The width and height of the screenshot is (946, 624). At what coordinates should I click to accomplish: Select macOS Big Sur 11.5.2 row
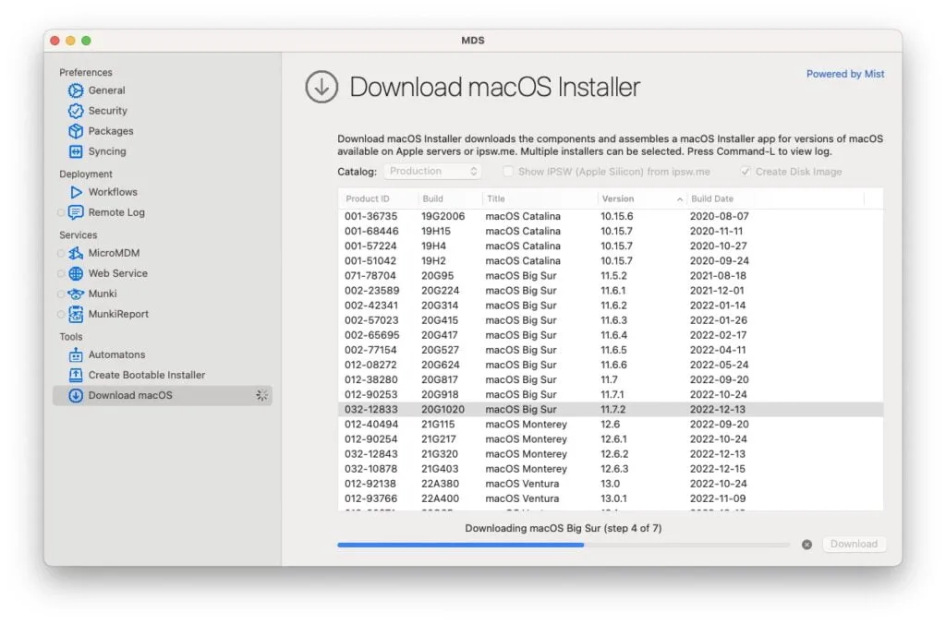point(611,275)
